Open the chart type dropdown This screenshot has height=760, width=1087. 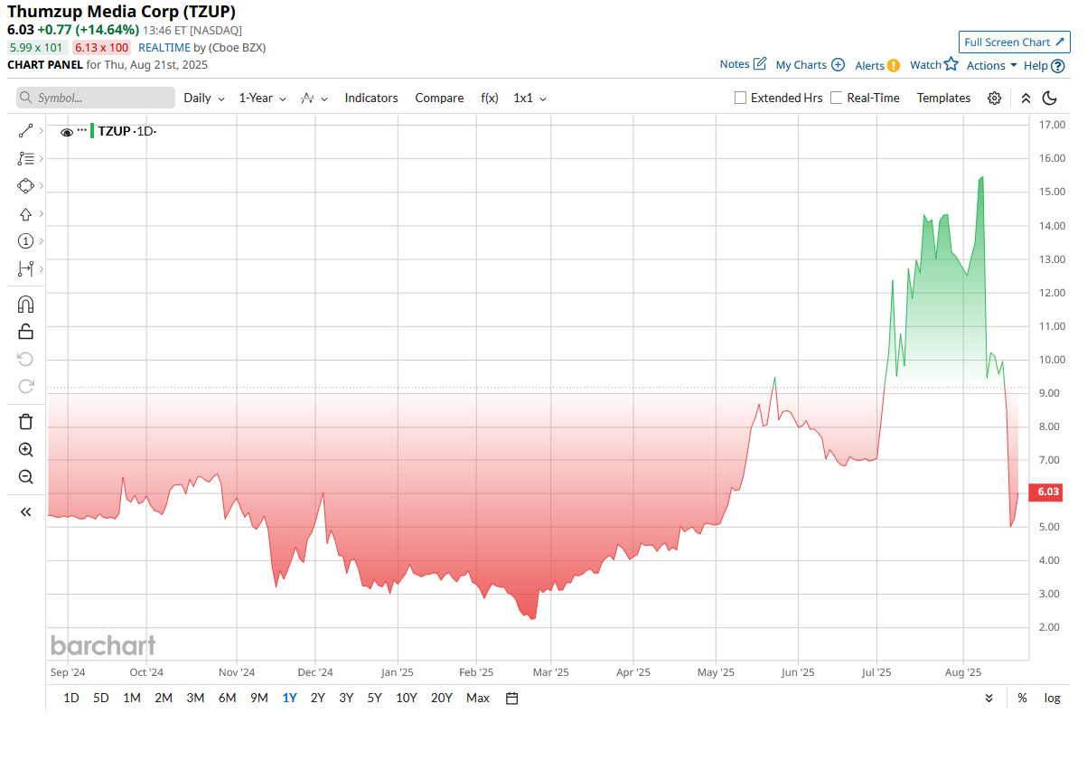[314, 98]
